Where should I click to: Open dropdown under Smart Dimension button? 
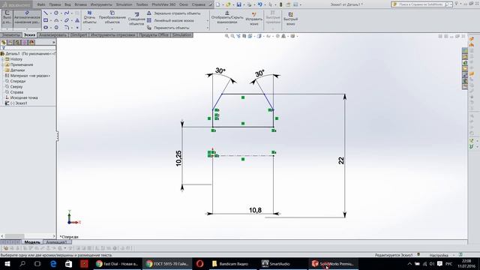(x=27, y=28)
